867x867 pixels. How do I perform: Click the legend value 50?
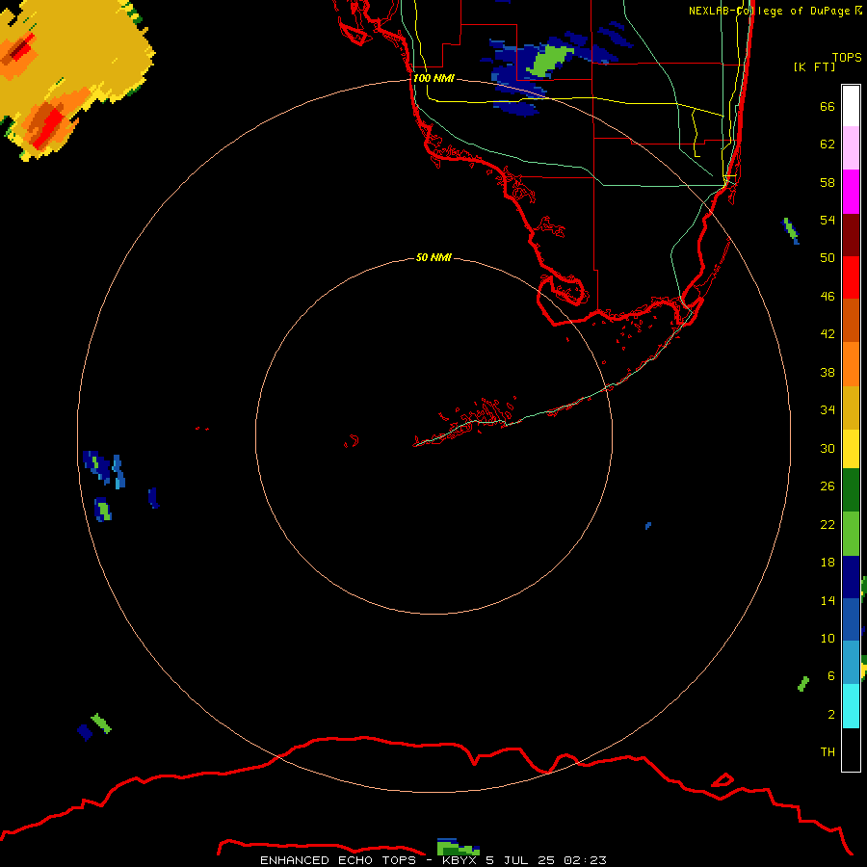pyautogui.click(x=828, y=257)
